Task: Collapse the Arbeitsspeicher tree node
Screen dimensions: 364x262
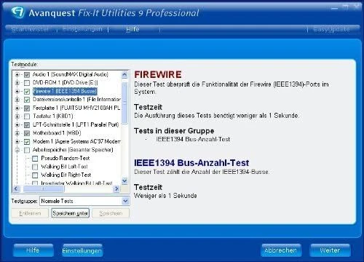Action: (x=17, y=150)
